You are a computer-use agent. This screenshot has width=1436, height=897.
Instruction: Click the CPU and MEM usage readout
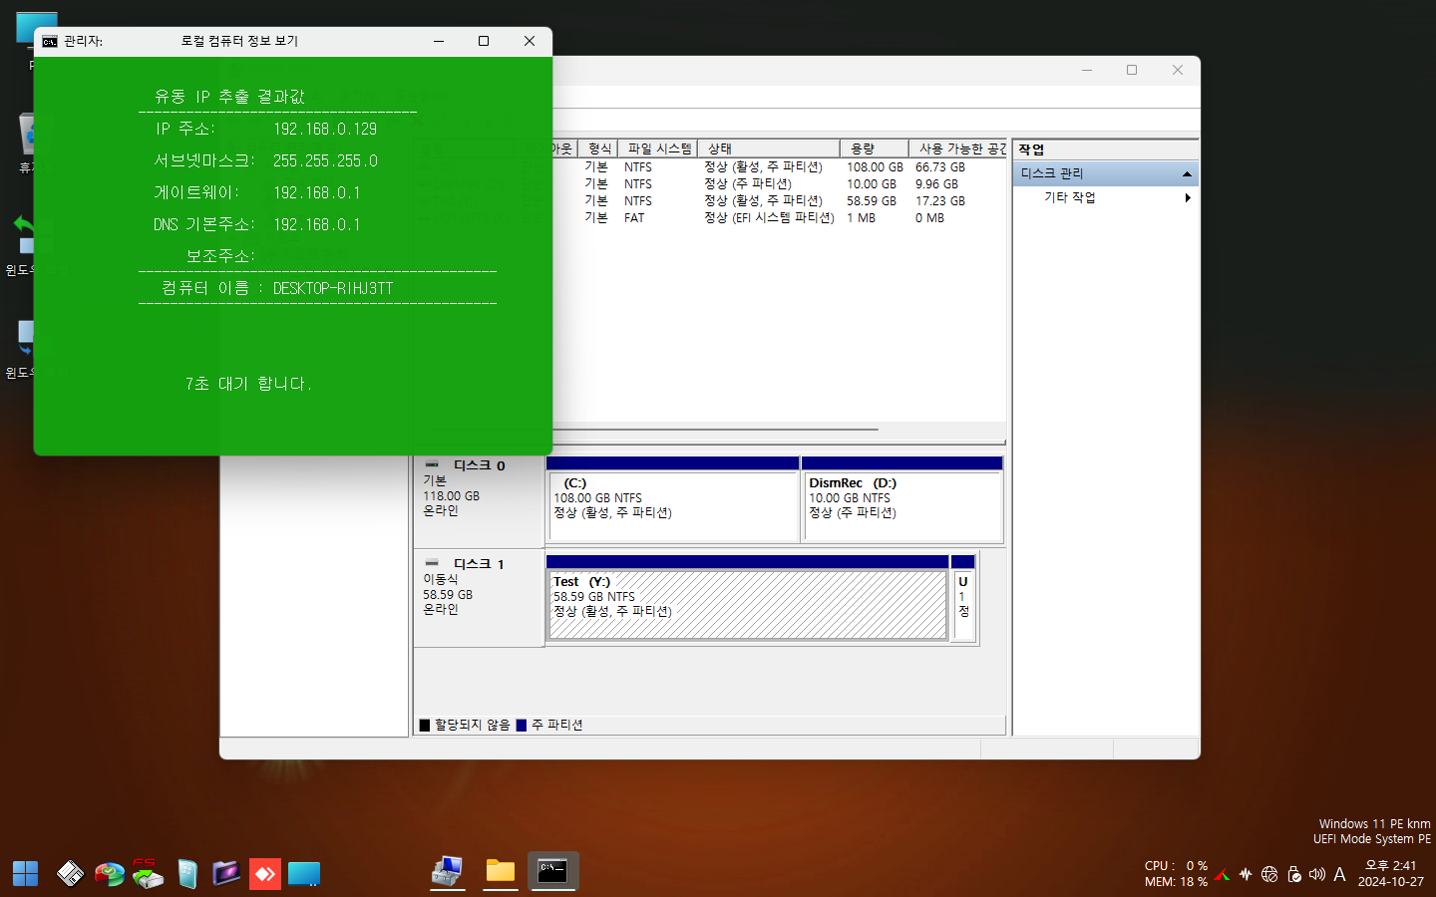coord(1176,874)
